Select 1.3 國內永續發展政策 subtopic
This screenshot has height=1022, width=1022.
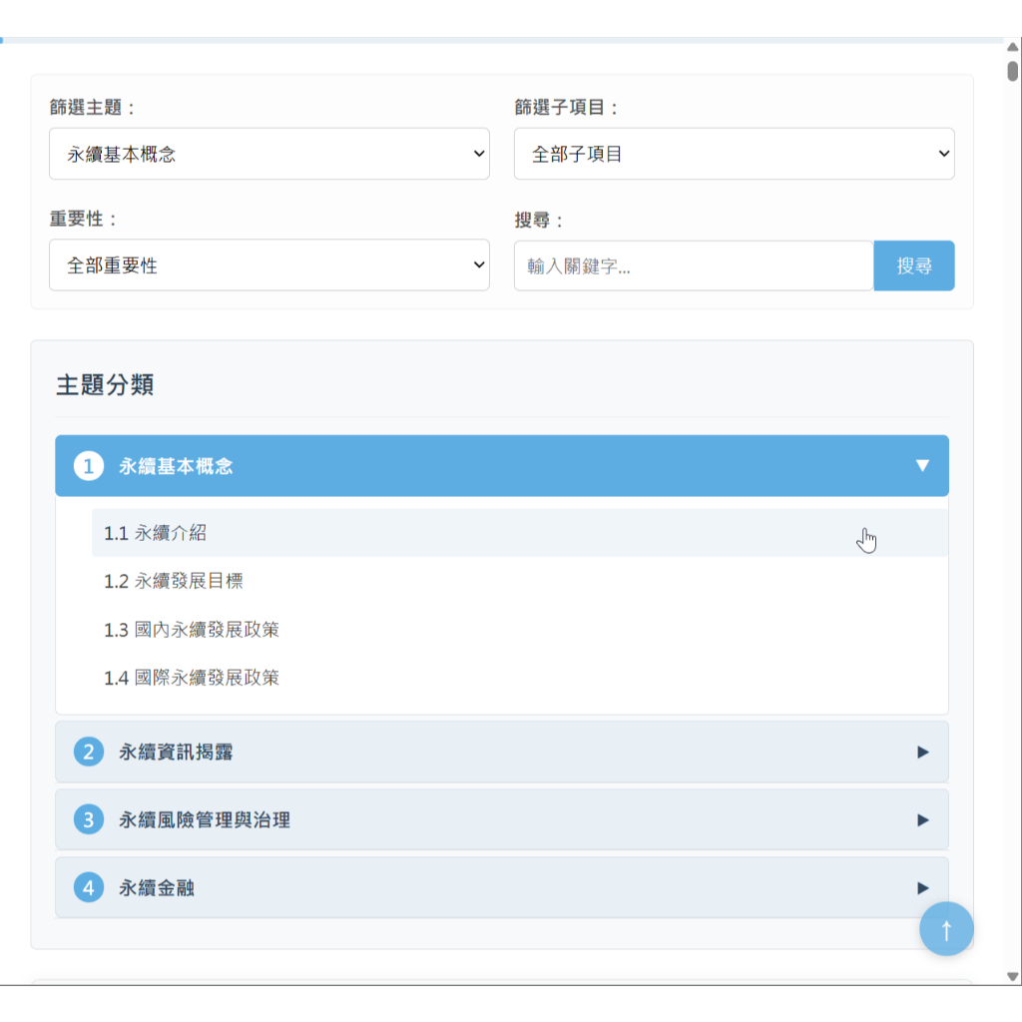[x=192, y=630]
